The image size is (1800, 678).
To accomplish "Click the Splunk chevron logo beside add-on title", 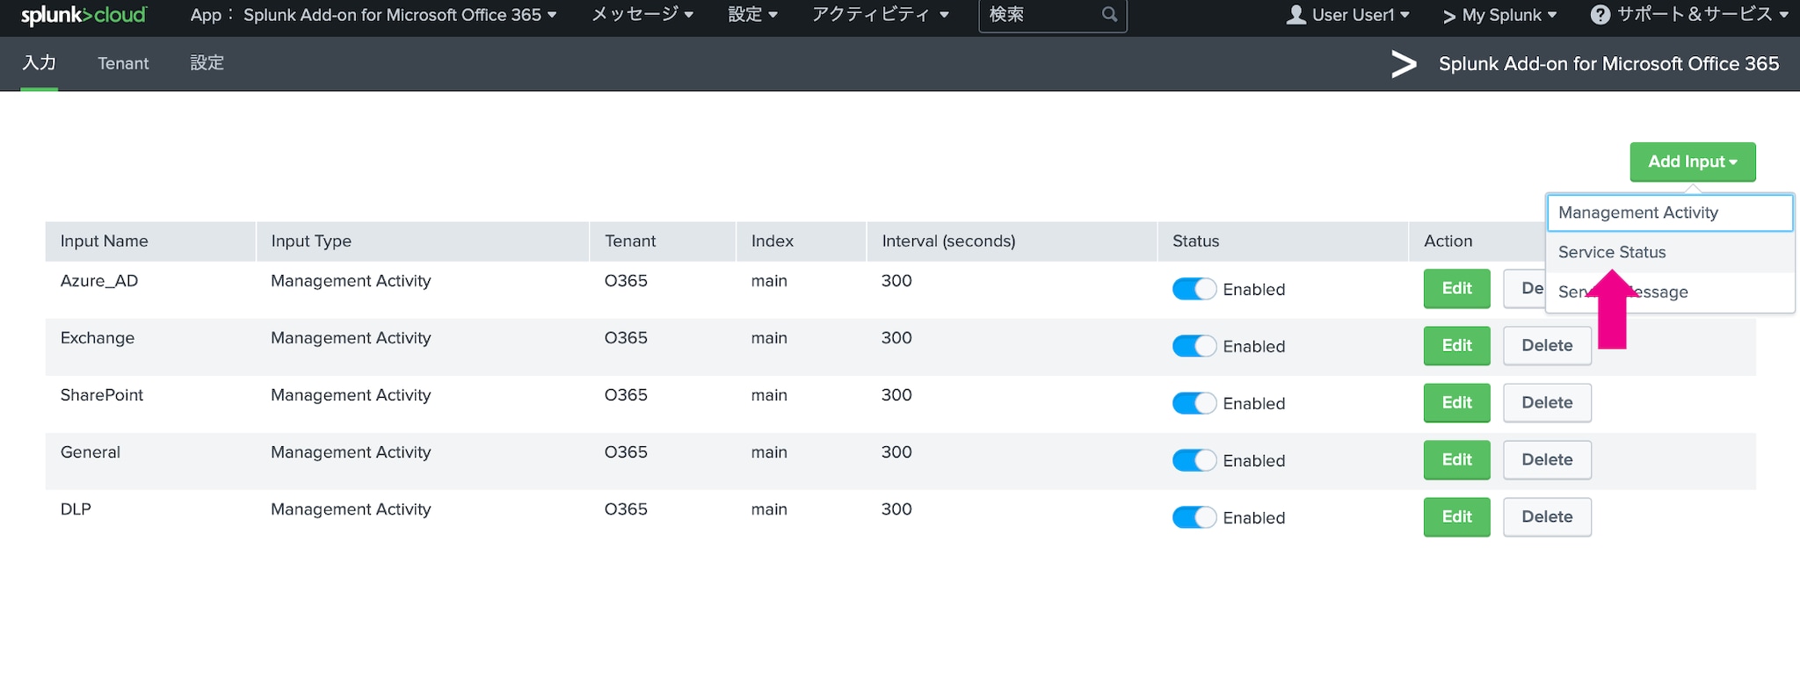I will coord(1404,63).
